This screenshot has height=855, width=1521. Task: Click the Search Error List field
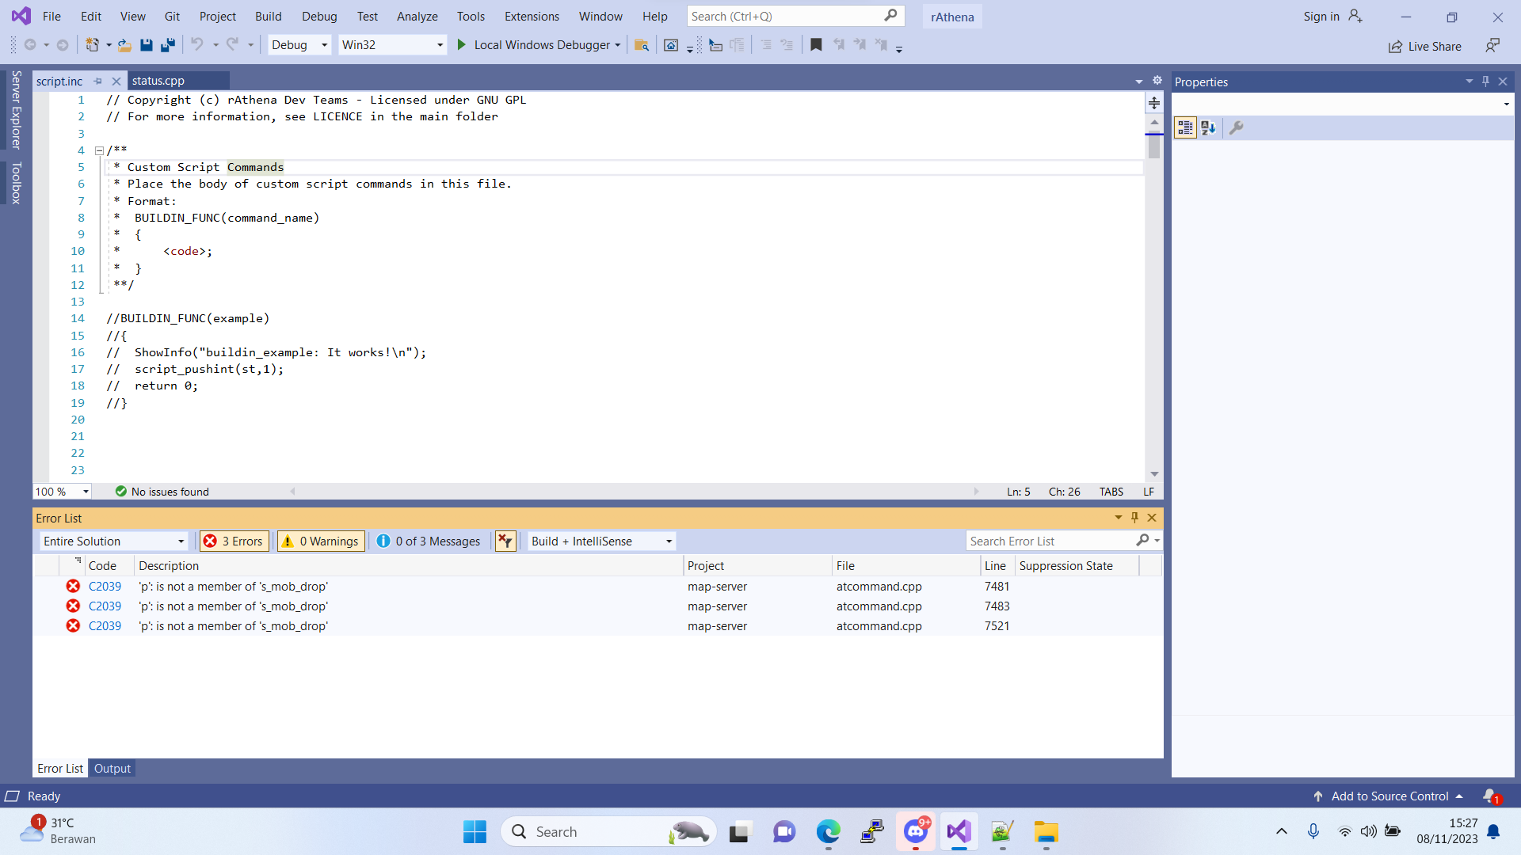1052,541
